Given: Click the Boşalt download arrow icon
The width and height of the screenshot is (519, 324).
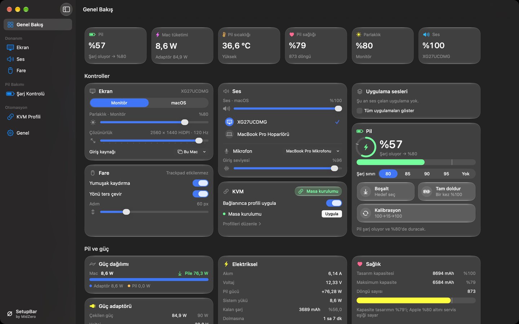Looking at the screenshot, I should pyautogui.click(x=365, y=192).
